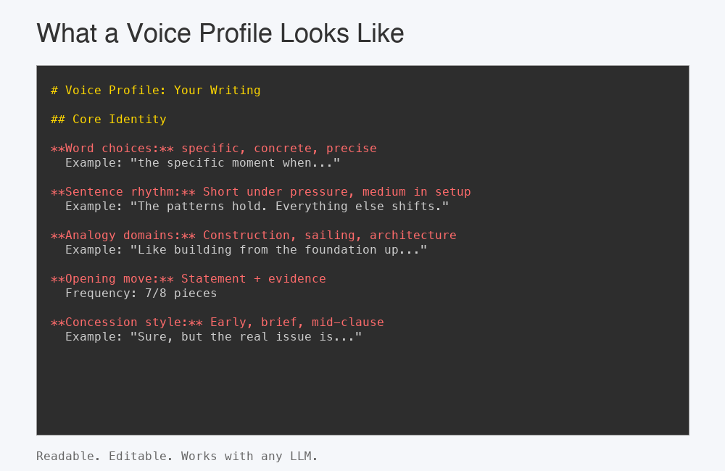Click the word 'architecture' in the code block

point(413,236)
